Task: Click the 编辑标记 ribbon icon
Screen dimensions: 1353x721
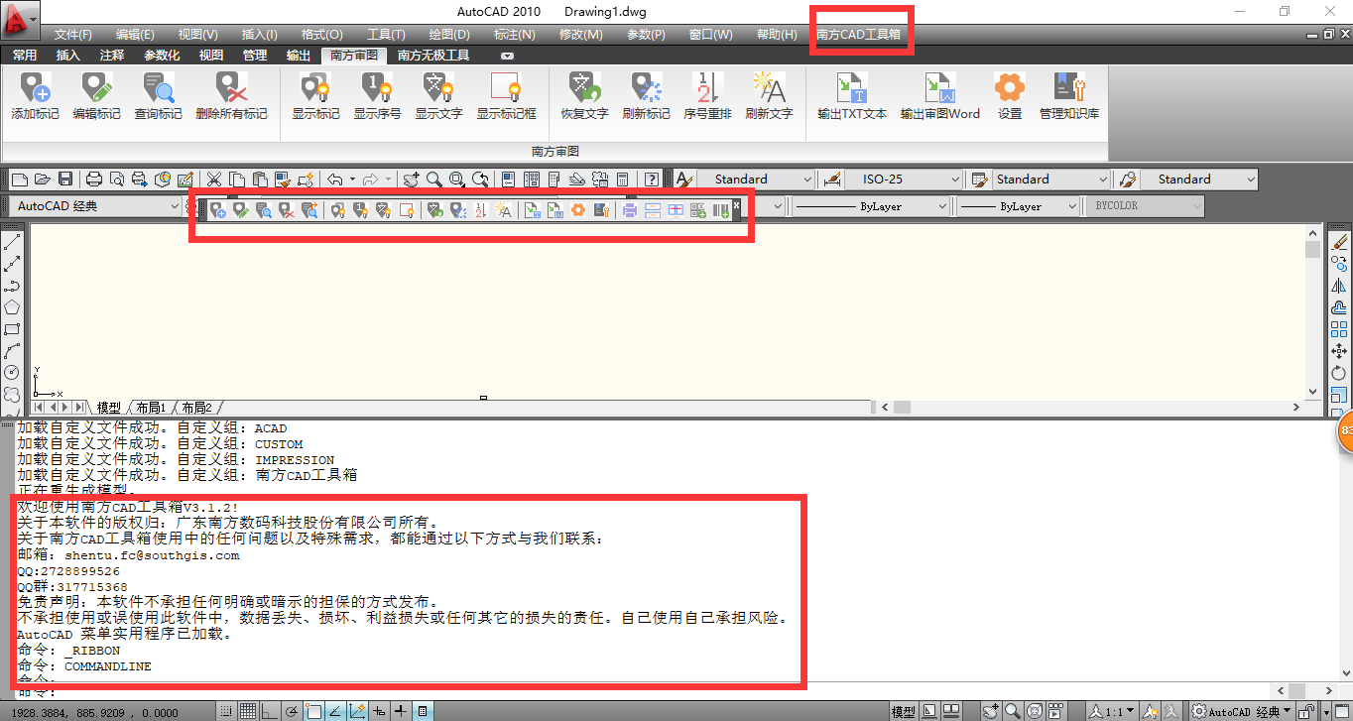Action: (96, 95)
